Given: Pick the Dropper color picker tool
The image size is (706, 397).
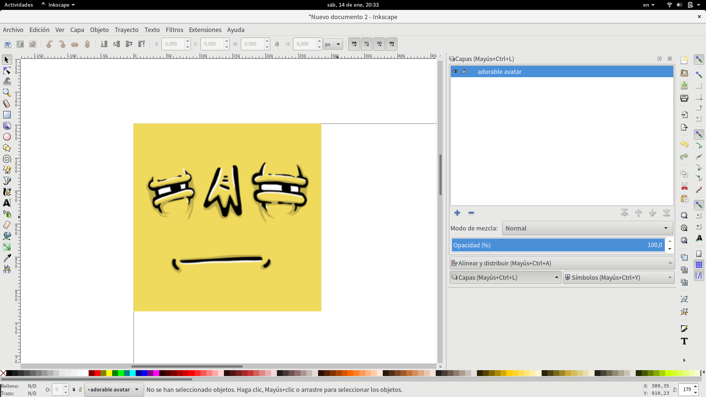Looking at the screenshot, I should pos(7,258).
